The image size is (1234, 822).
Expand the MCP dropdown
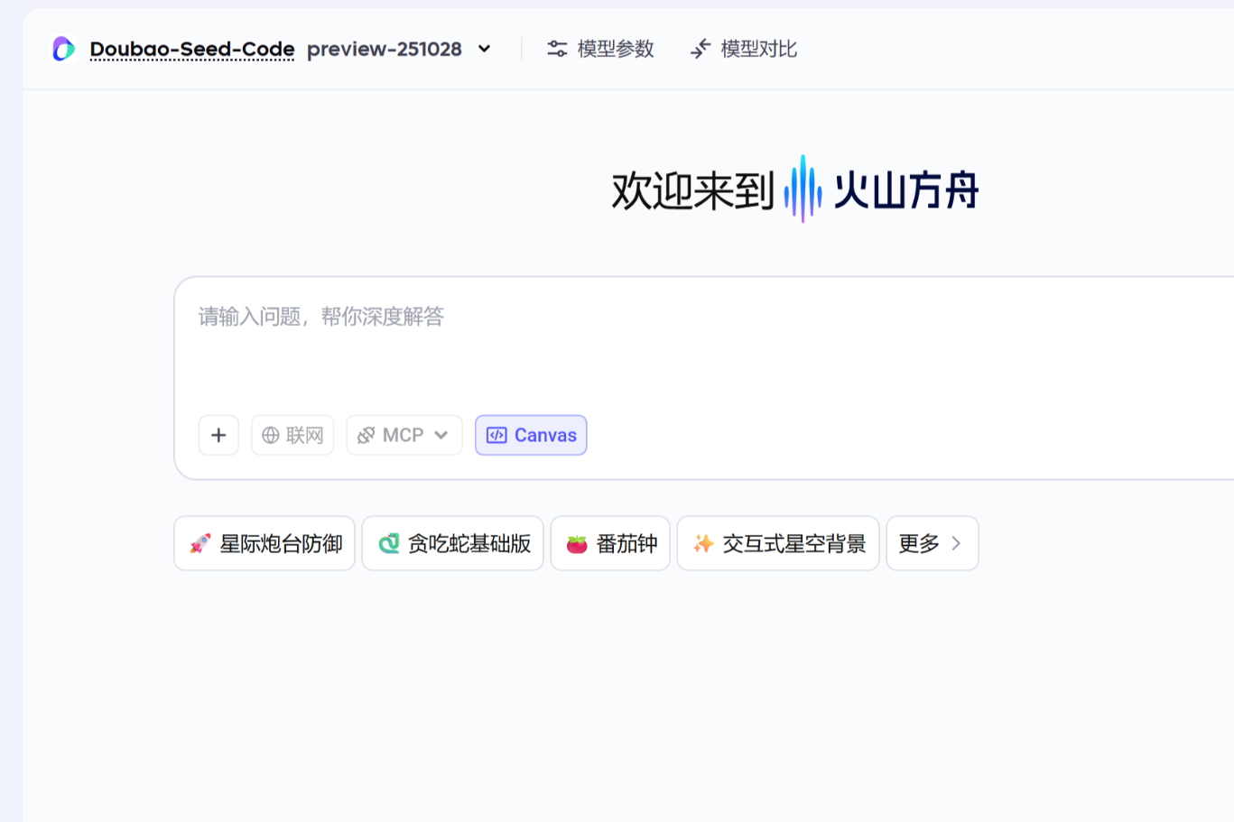tap(404, 435)
